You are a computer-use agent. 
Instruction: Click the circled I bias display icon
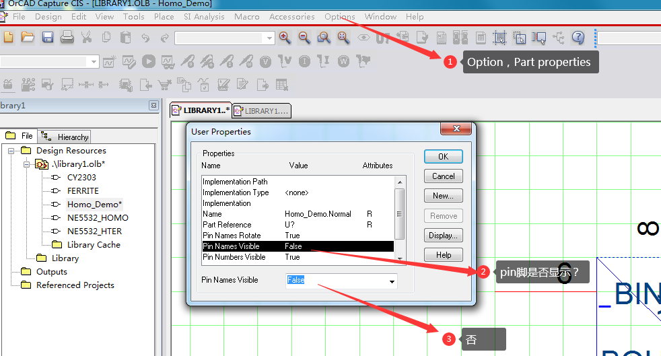click(x=304, y=62)
